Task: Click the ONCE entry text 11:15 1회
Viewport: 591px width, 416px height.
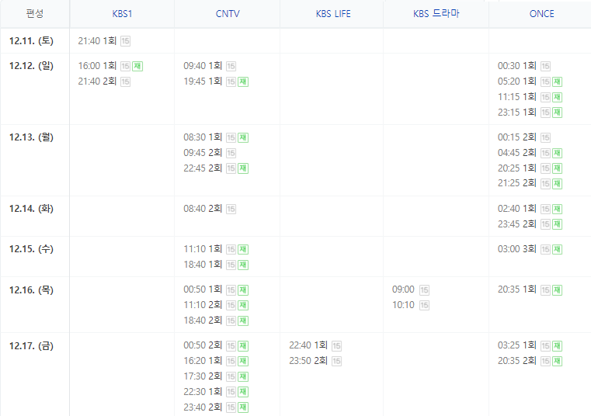Action: coord(517,97)
